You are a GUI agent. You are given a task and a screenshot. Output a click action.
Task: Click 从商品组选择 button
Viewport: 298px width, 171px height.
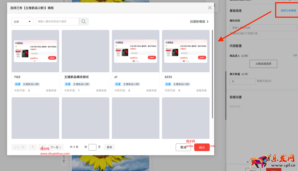pos(263,64)
